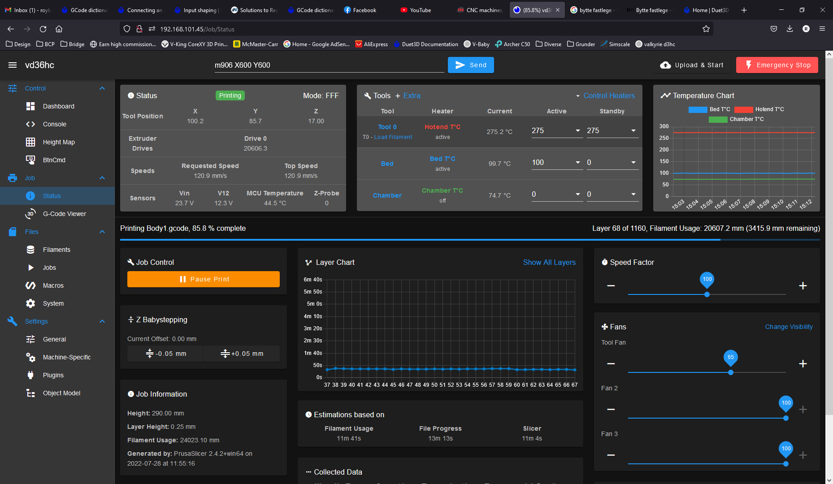Reload the browser page

pyautogui.click(x=43, y=29)
